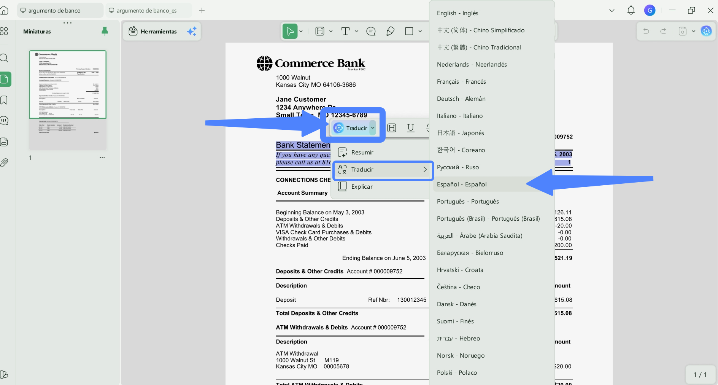Expand the save options dropdown arrow

tap(693, 31)
